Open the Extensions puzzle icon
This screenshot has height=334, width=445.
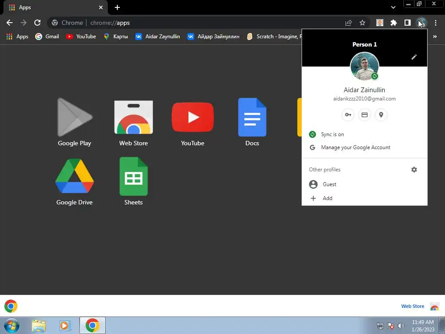(x=394, y=23)
